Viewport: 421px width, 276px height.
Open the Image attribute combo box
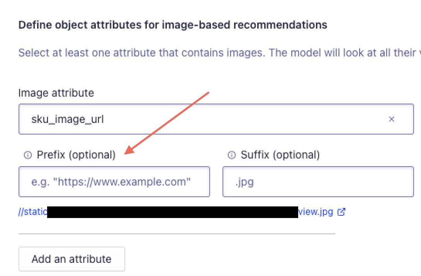pos(216,119)
